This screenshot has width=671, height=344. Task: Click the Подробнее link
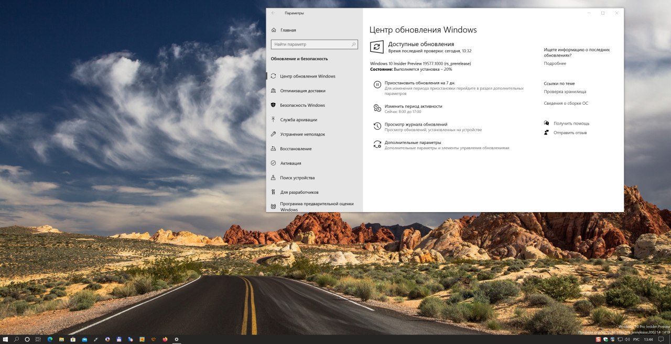(555, 63)
